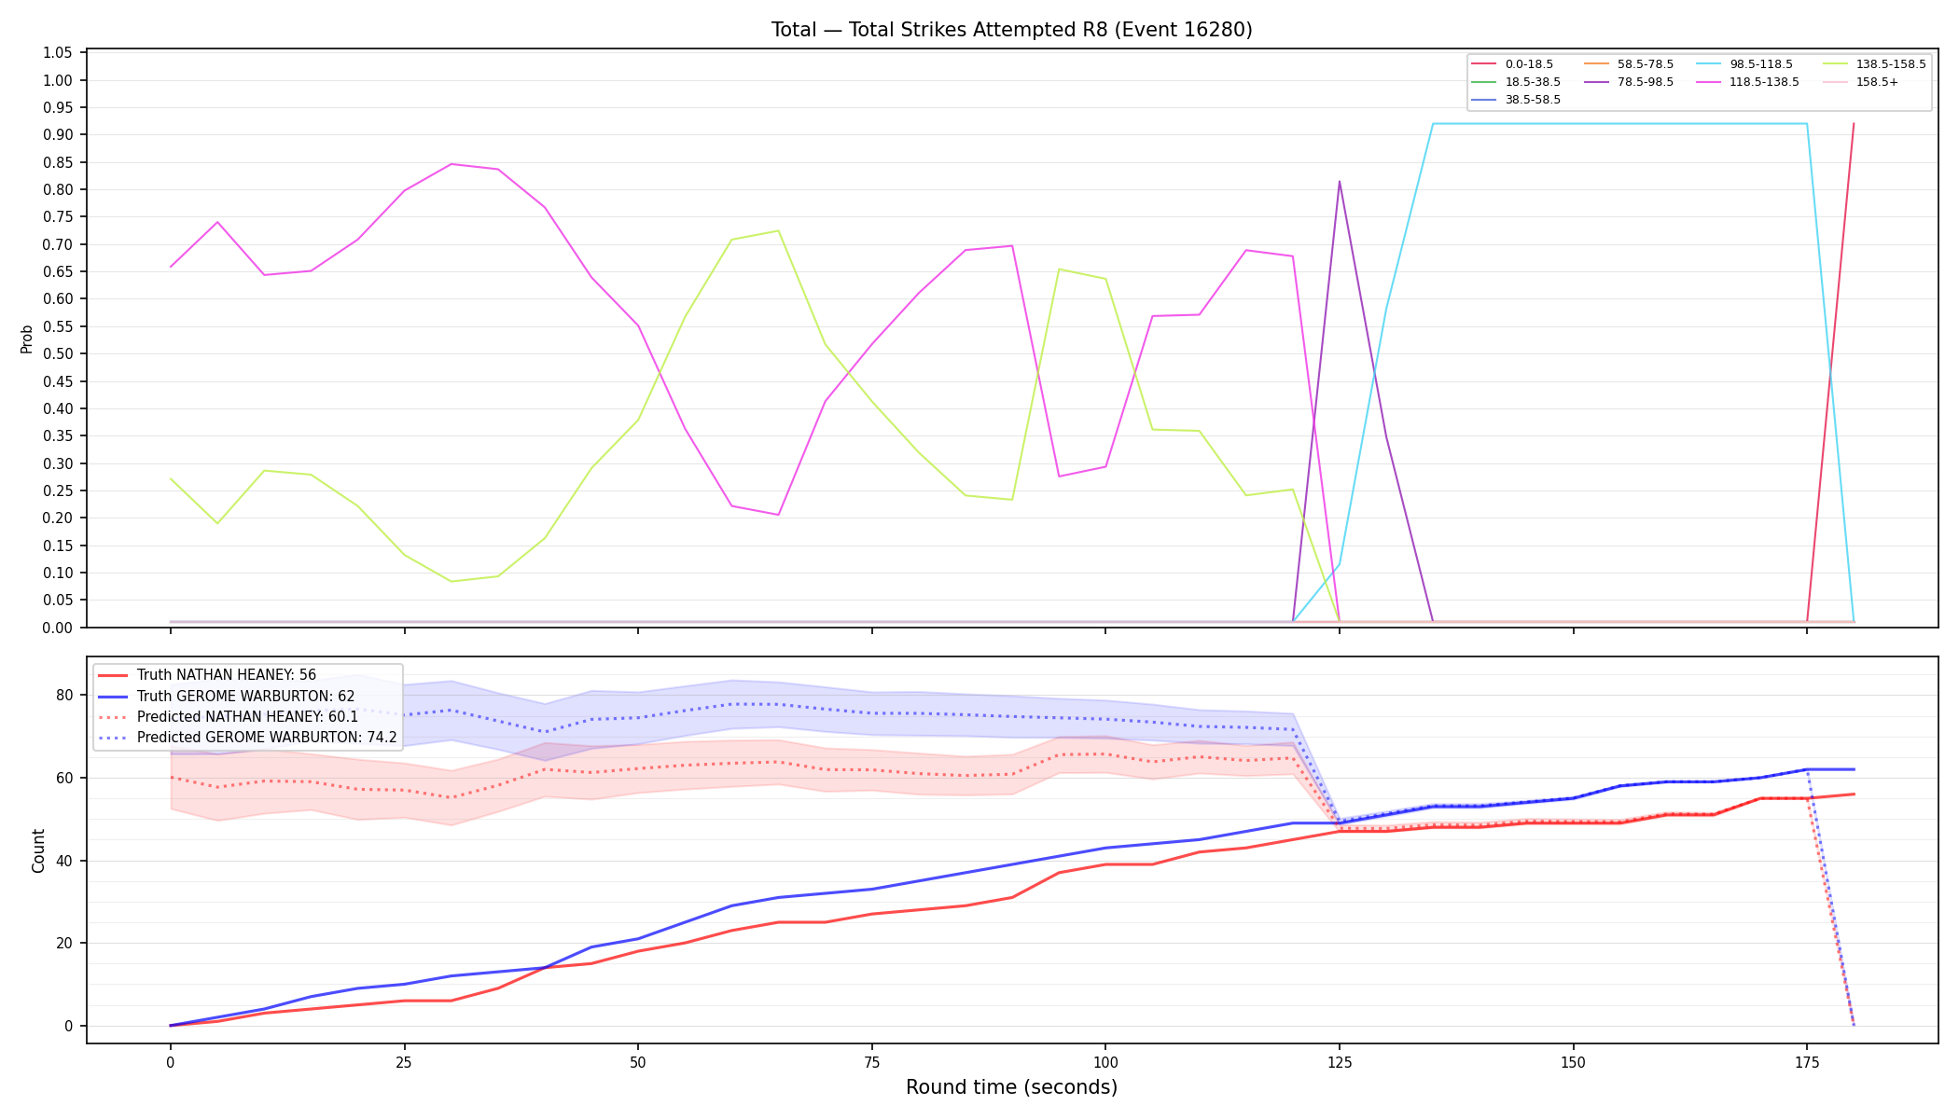
Task: Click the cyan line sample beside '98.5-118.5'
Action: coord(1709,64)
